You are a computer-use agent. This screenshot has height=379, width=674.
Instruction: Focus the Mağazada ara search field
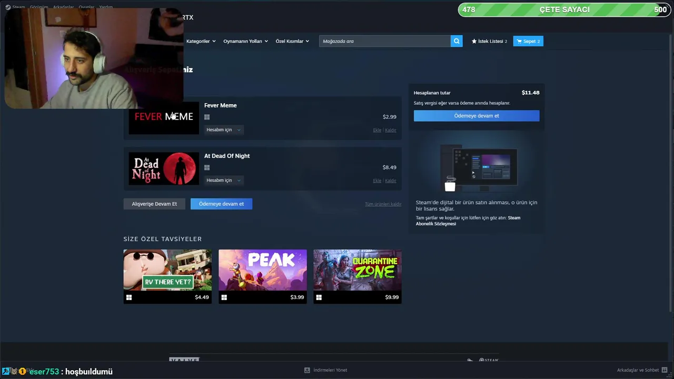(x=384, y=41)
